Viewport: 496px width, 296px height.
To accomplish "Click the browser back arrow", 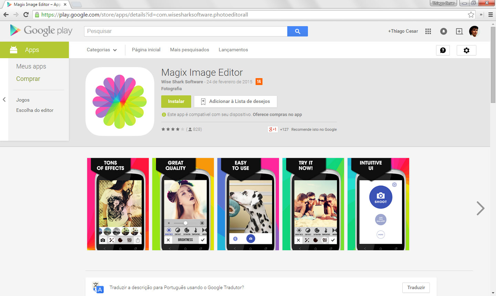I will coord(6,14).
